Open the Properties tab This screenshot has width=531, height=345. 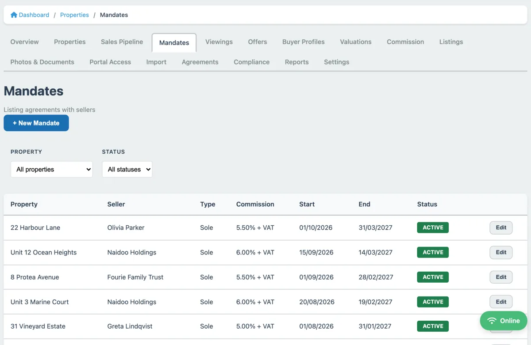pyautogui.click(x=70, y=42)
